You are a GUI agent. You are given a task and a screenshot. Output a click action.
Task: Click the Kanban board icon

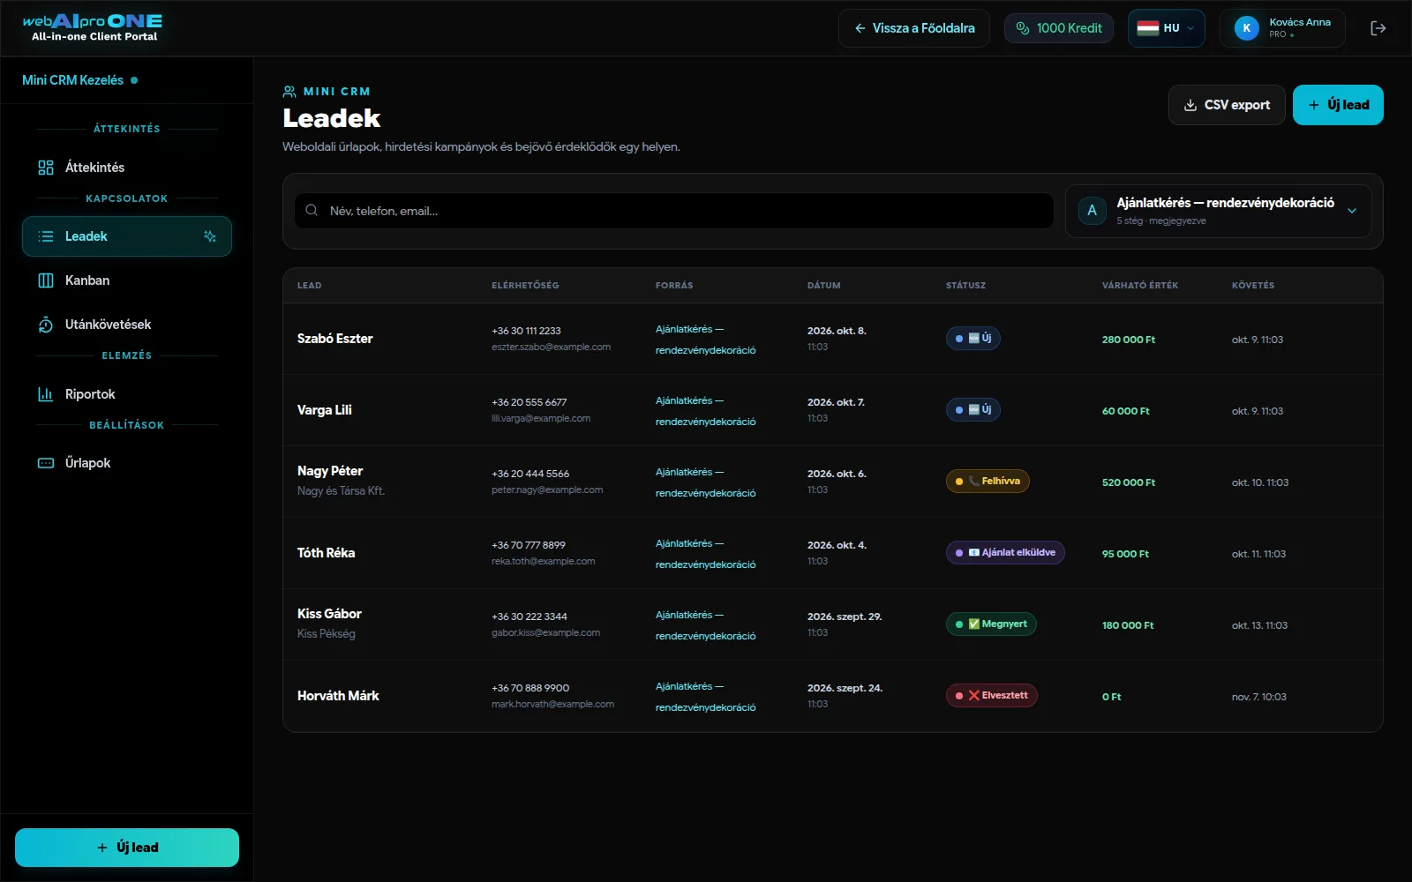pyautogui.click(x=46, y=280)
